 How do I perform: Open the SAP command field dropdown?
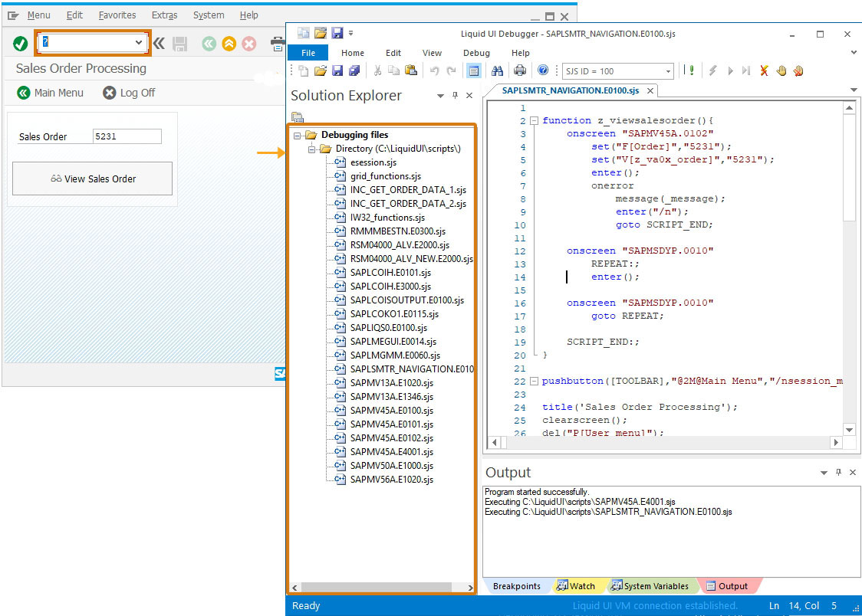pyautogui.click(x=139, y=42)
